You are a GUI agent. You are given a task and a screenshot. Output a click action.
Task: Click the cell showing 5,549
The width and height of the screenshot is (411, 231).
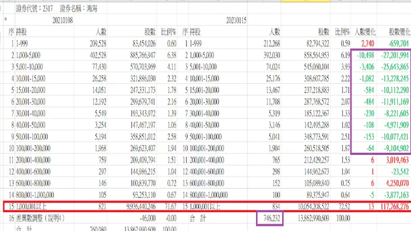click(x=101, y=113)
